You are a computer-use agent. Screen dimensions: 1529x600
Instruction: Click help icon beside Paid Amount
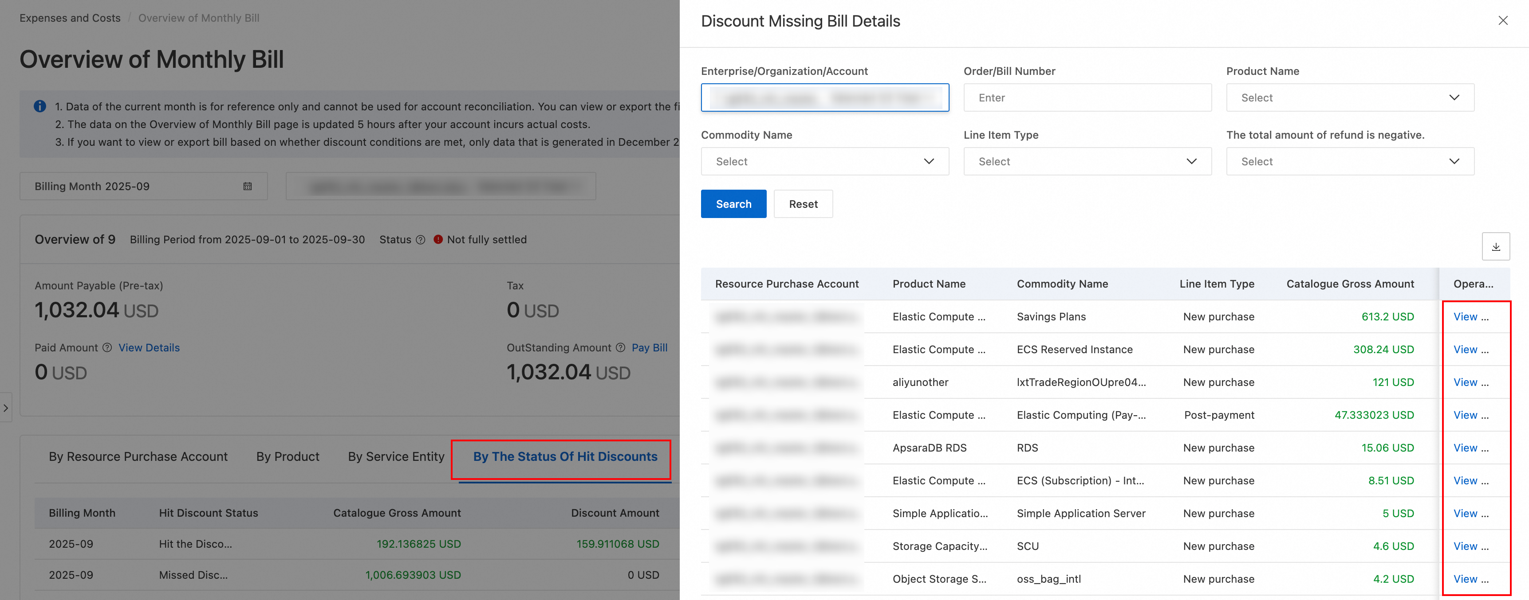click(107, 348)
